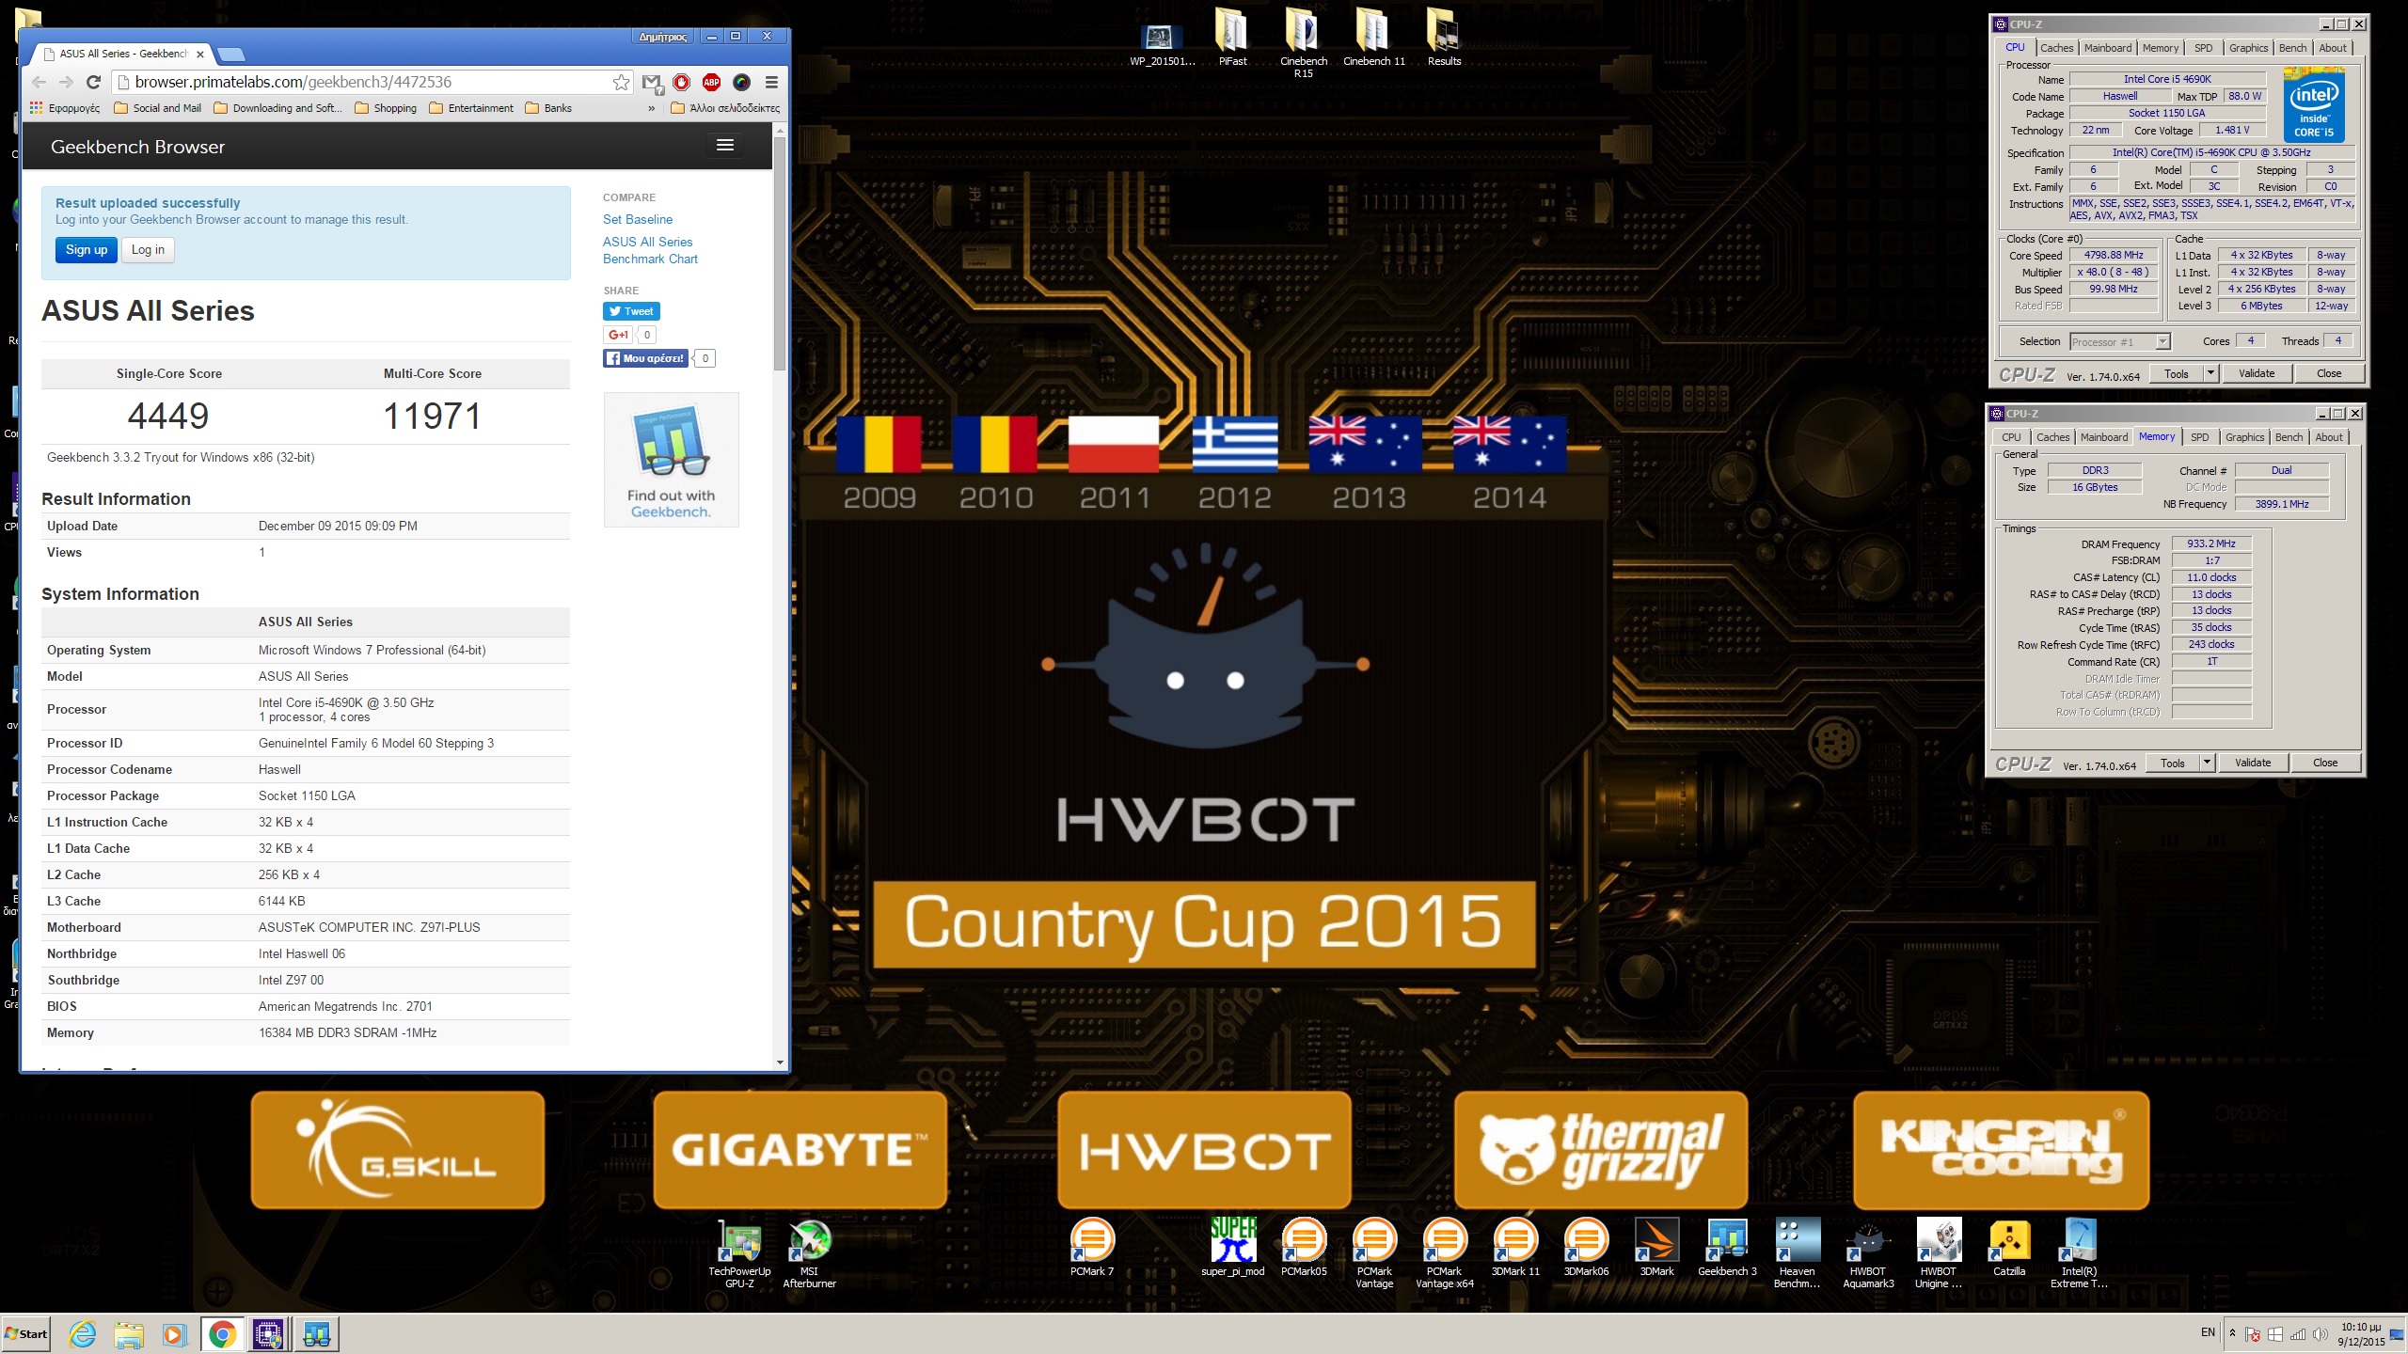Launch MSI Afterburner shortcut
The height and width of the screenshot is (1354, 2408).
[809, 1253]
